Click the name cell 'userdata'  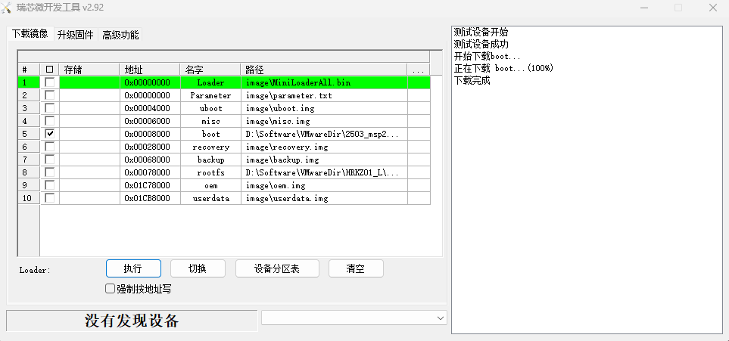click(210, 198)
